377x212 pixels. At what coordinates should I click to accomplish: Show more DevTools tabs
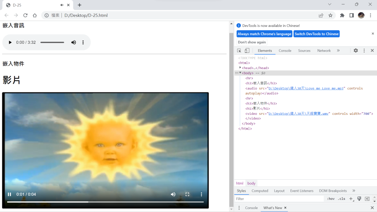point(338,51)
